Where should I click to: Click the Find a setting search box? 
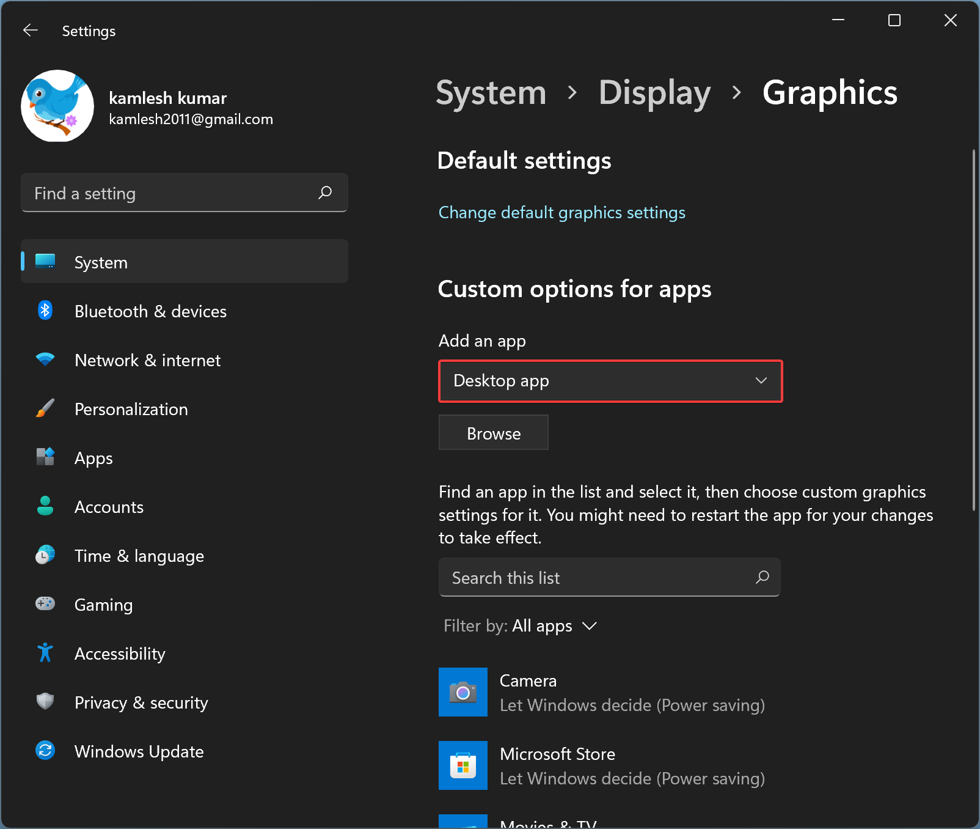pyautogui.click(x=185, y=193)
